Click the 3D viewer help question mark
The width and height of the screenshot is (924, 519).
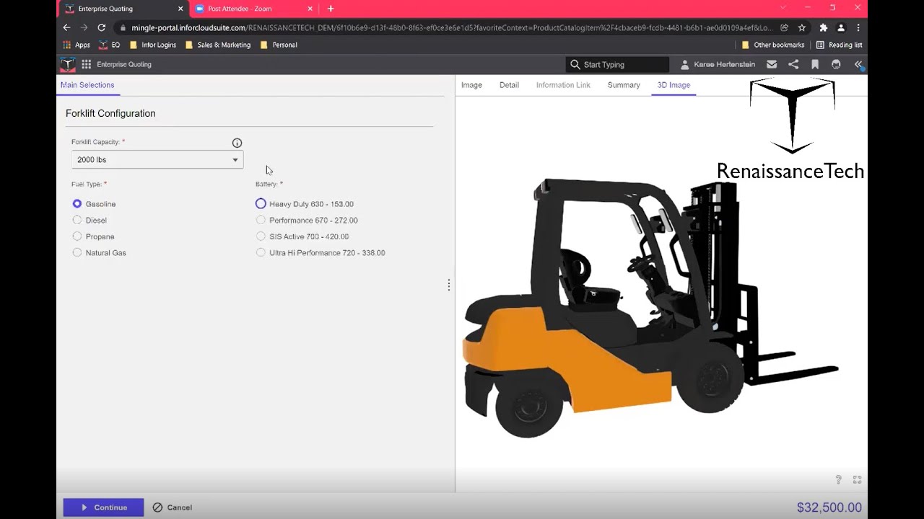click(838, 479)
